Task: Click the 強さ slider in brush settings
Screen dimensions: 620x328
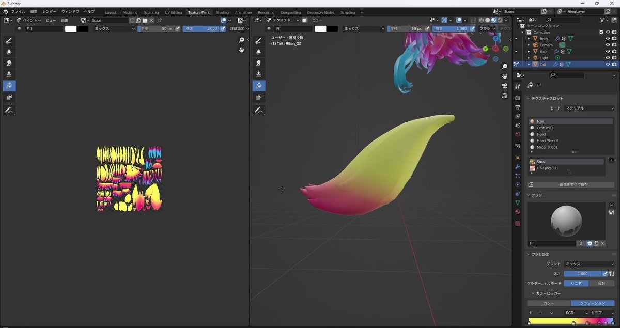Action: click(x=582, y=274)
